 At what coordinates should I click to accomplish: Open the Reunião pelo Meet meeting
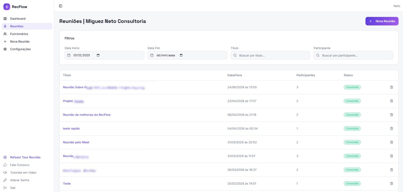point(76,142)
